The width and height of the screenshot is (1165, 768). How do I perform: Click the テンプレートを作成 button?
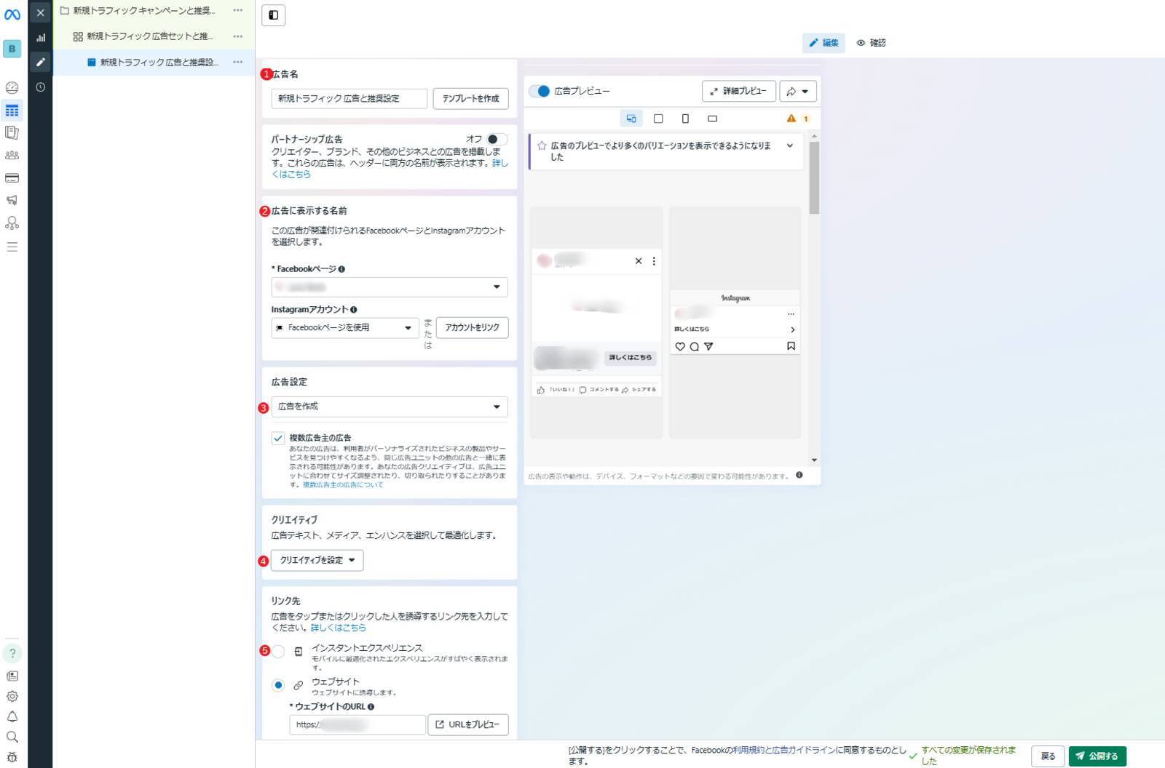click(x=470, y=99)
